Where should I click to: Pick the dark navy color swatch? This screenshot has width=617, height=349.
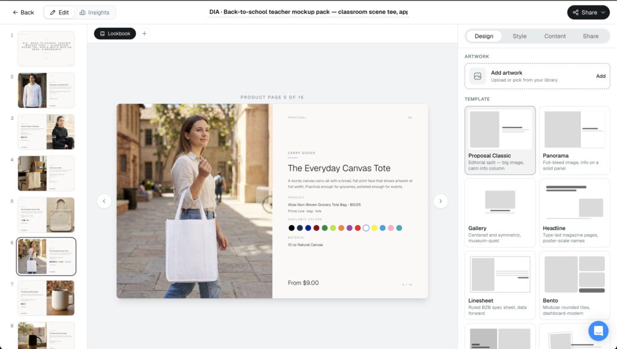tap(300, 228)
